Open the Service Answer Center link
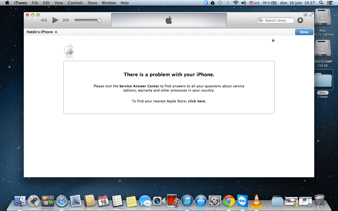The width and height of the screenshot is (338, 211). [x=139, y=86]
